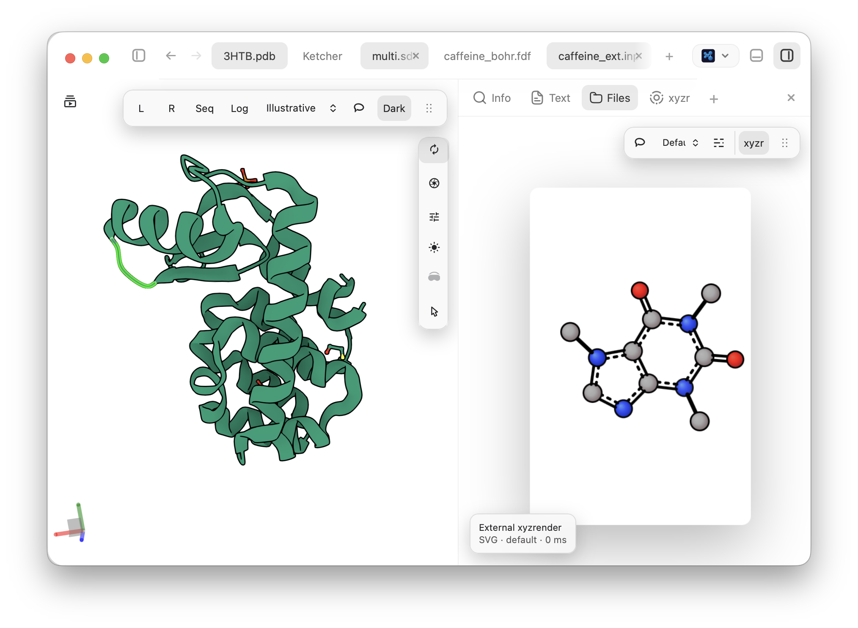Screen dimensions: 858x628
Task: Click the auto-rotate spin icon
Action: (434, 150)
